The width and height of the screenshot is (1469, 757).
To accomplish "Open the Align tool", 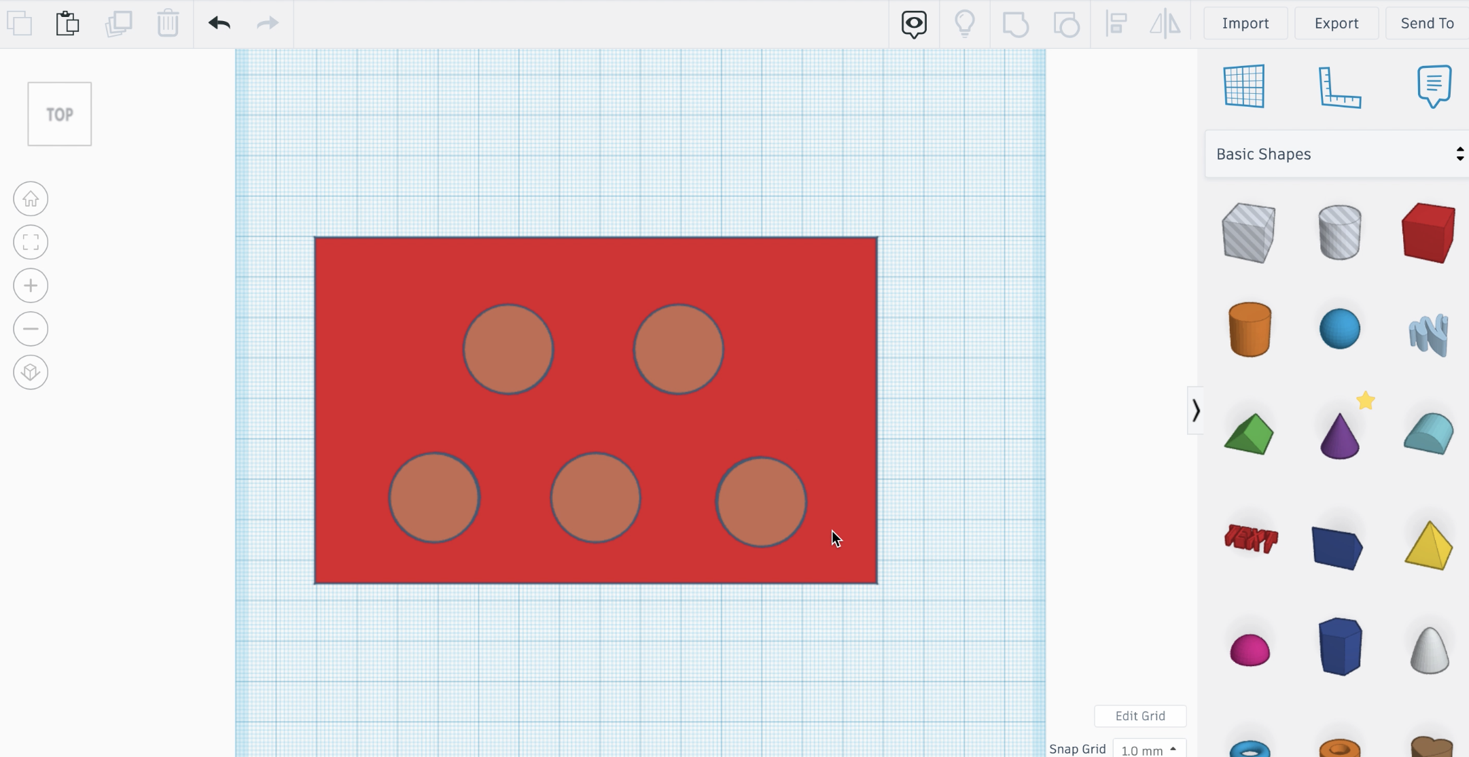I will click(x=1116, y=24).
